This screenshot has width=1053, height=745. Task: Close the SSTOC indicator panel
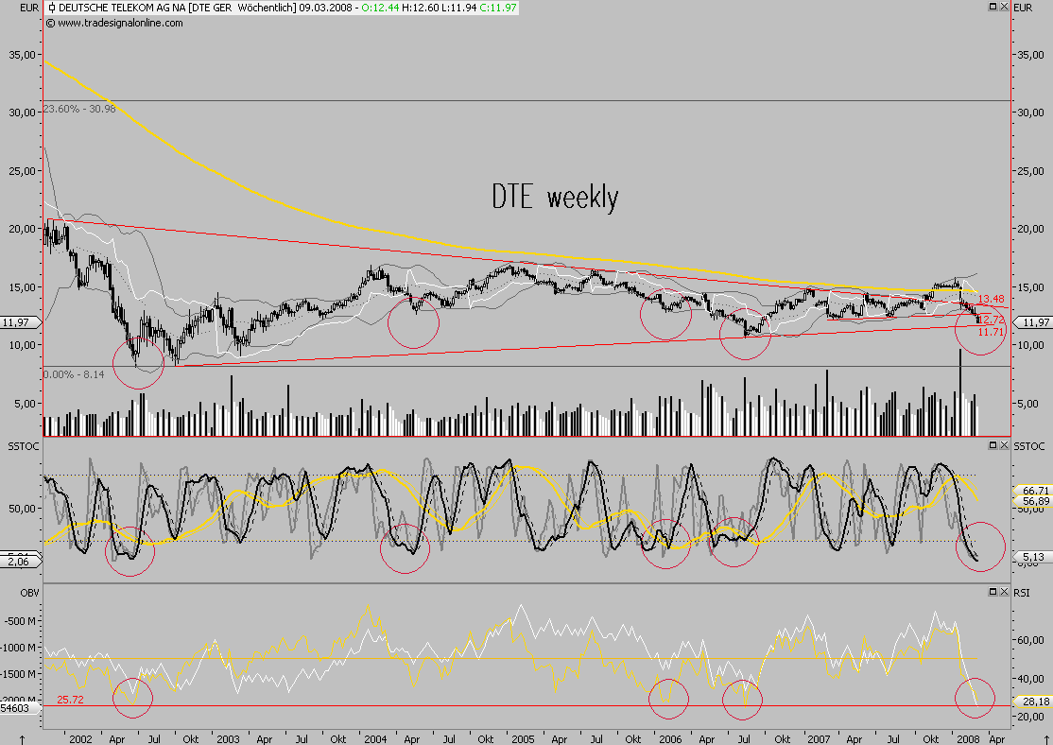1004,445
